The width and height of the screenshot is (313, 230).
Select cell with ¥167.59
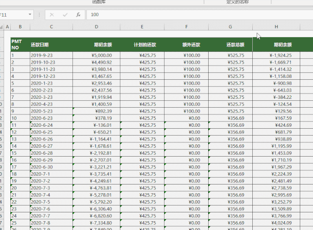276,118
